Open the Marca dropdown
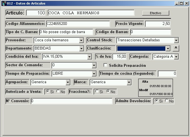The image size is (190, 137). tap(129, 82)
